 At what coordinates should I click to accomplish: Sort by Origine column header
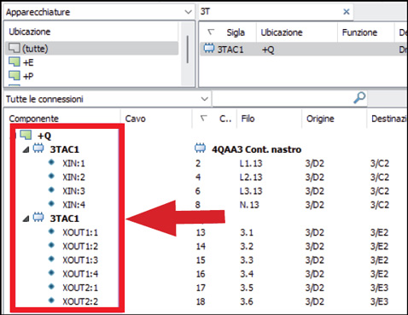[320, 119]
